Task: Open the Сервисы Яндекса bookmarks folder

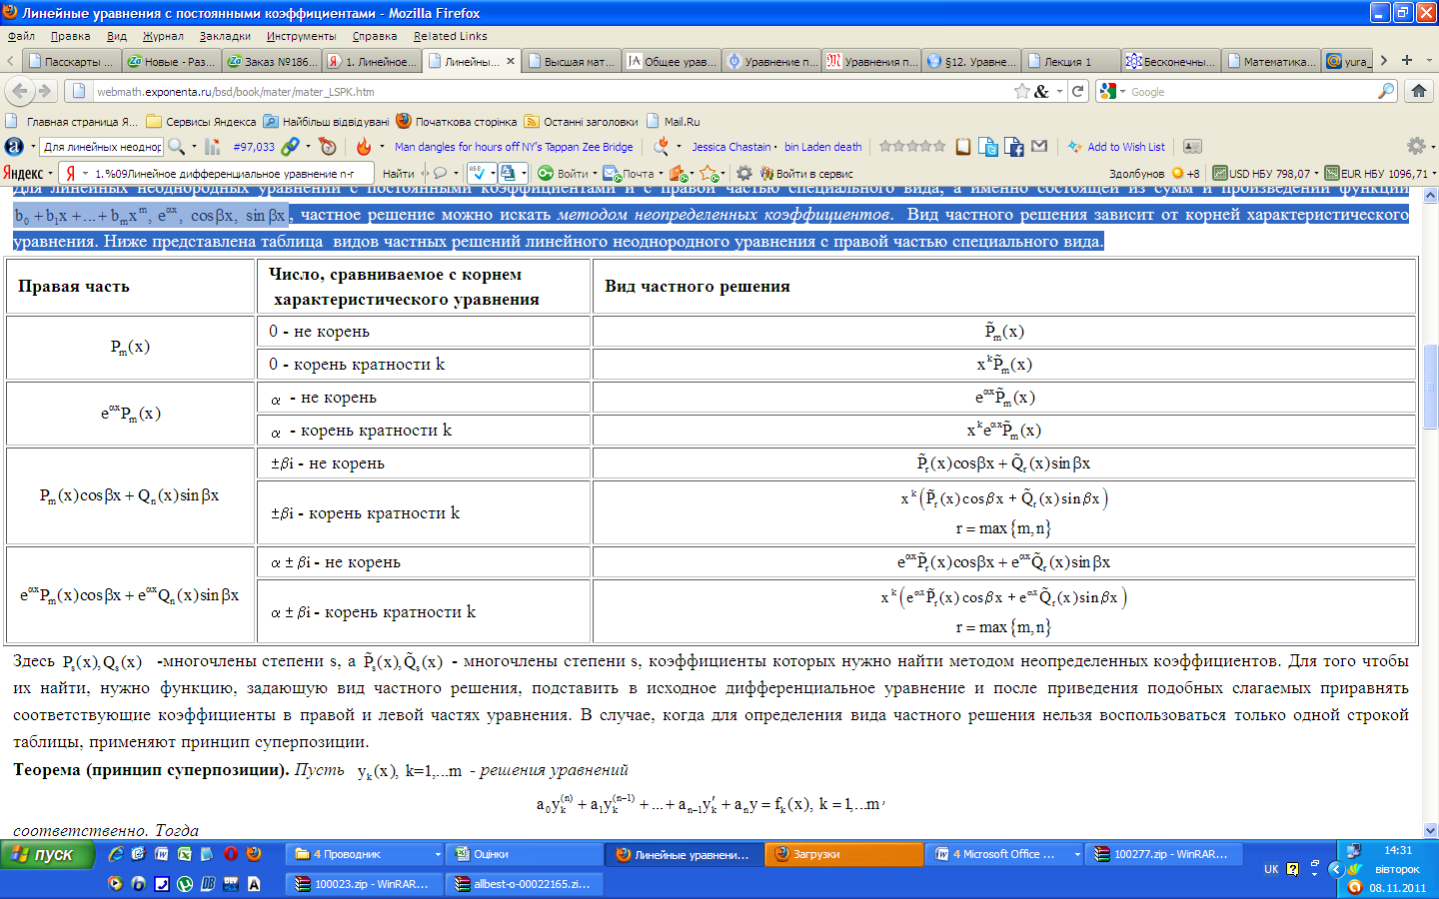Action: [x=202, y=121]
